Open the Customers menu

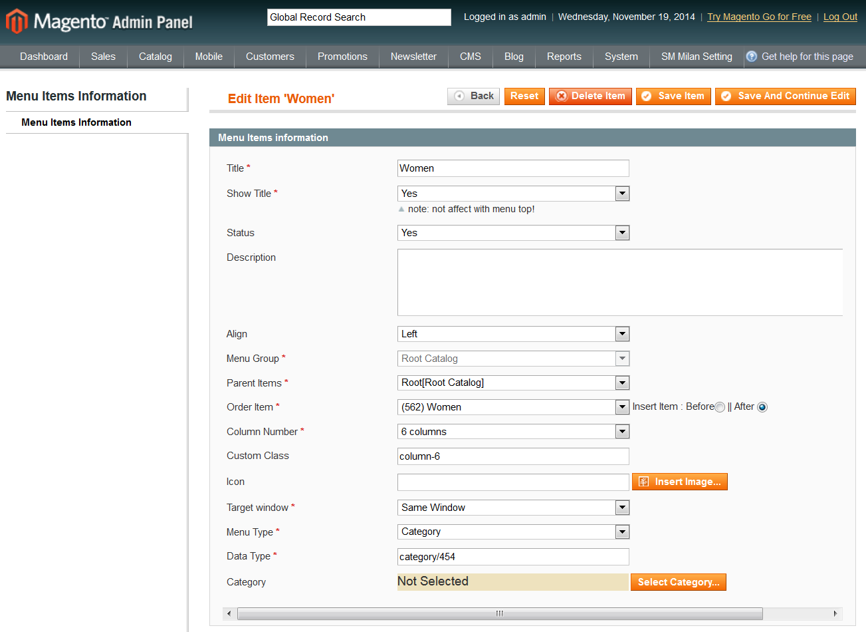(x=270, y=57)
